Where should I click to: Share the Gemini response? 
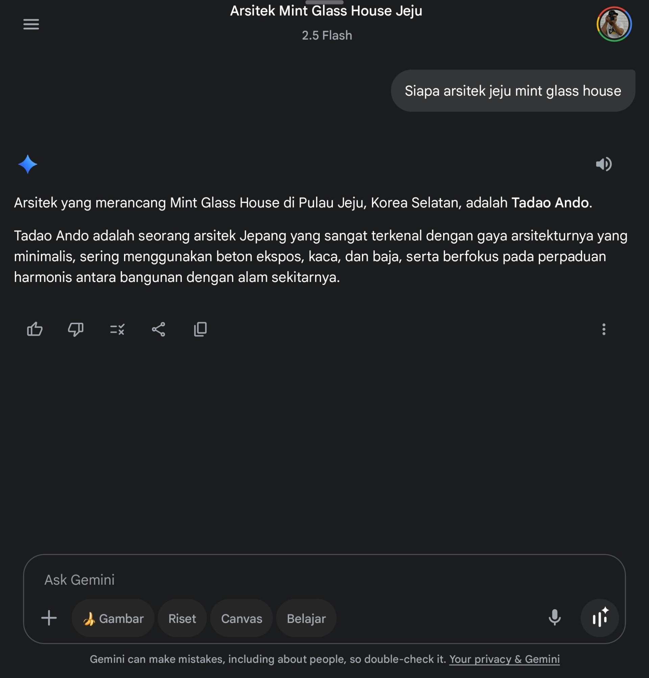point(159,329)
